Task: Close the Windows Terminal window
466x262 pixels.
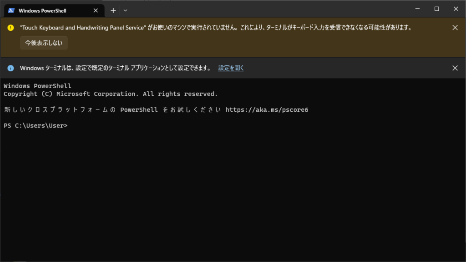Action: (456, 8)
